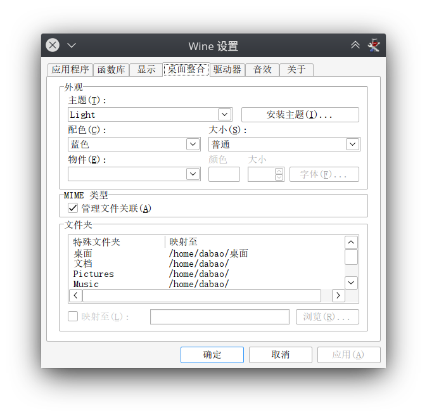Open the 物件(E) dropdown

(193, 174)
